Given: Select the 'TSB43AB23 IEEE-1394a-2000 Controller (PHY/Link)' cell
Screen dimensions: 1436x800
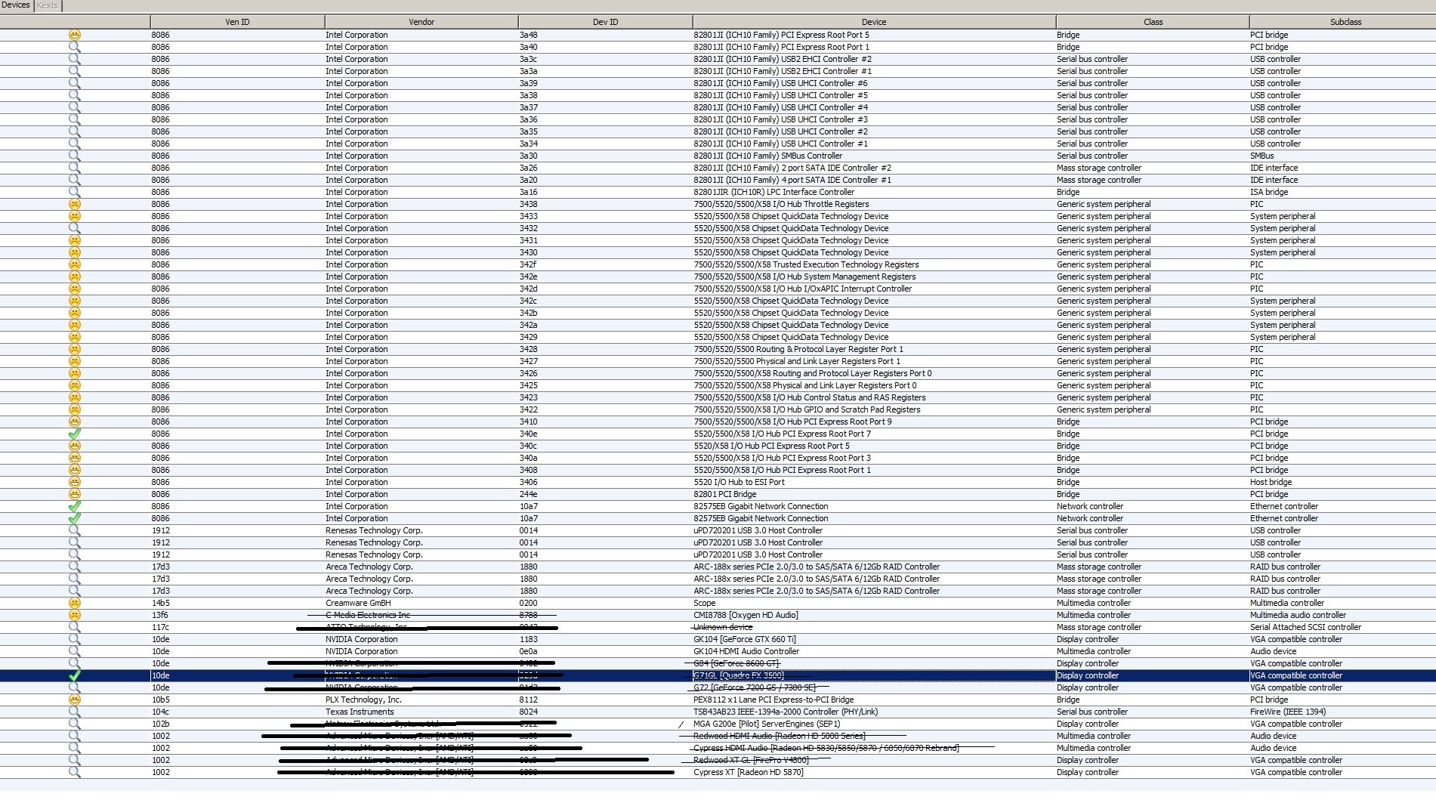Looking at the screenshot, I should click(x=874, y=712).
